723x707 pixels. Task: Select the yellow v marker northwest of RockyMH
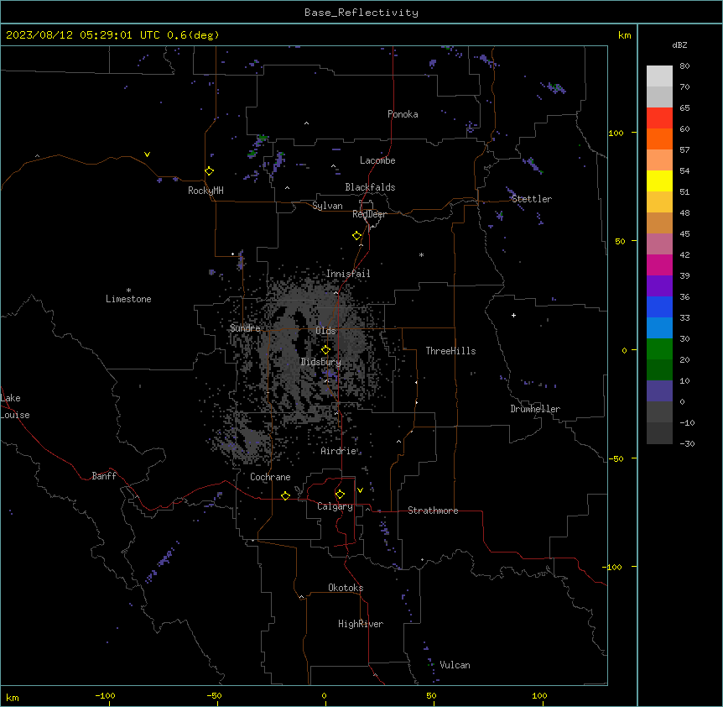point(147,154)
